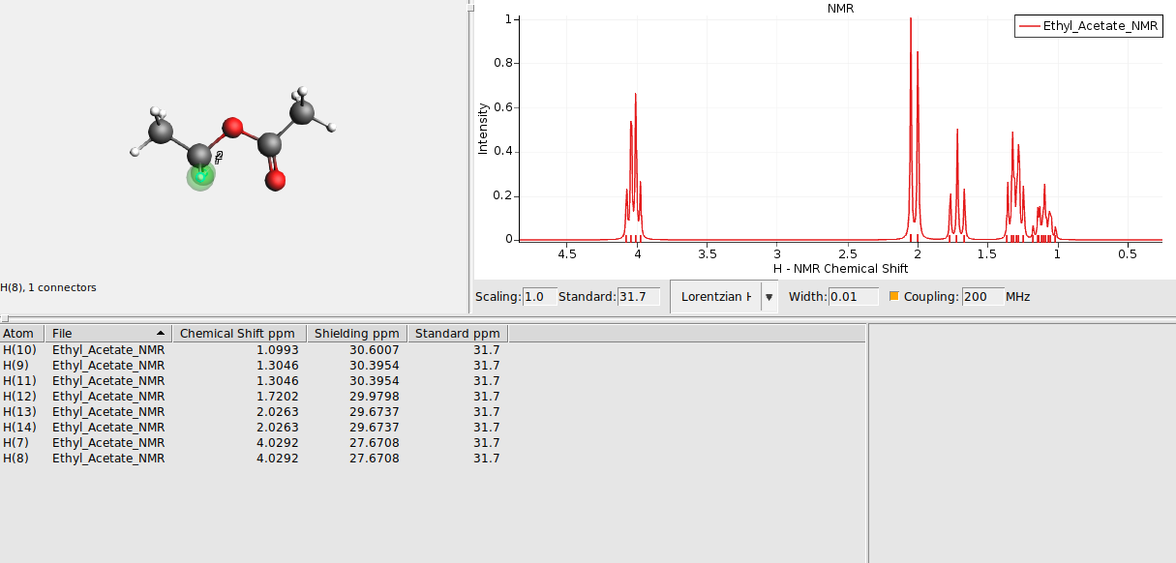Sort table by Chemical Shift ppm column
The height and width of the screenshot is (563, 1176).
[x=239, y=333]
